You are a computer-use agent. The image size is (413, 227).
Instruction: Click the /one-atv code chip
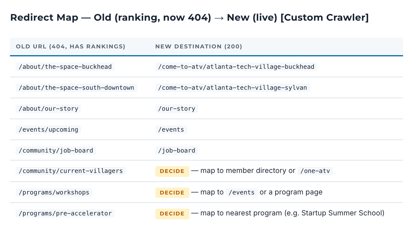tap(315, 171)
